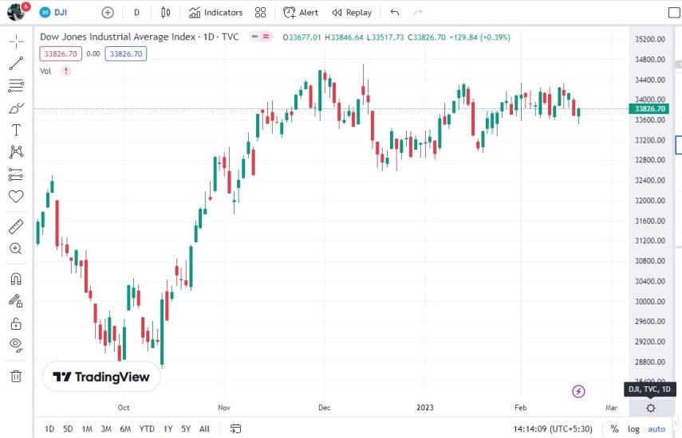Viewport: 682px width, 438px height.
Task: Select the 1Y time range
Action: click(168, 429)
